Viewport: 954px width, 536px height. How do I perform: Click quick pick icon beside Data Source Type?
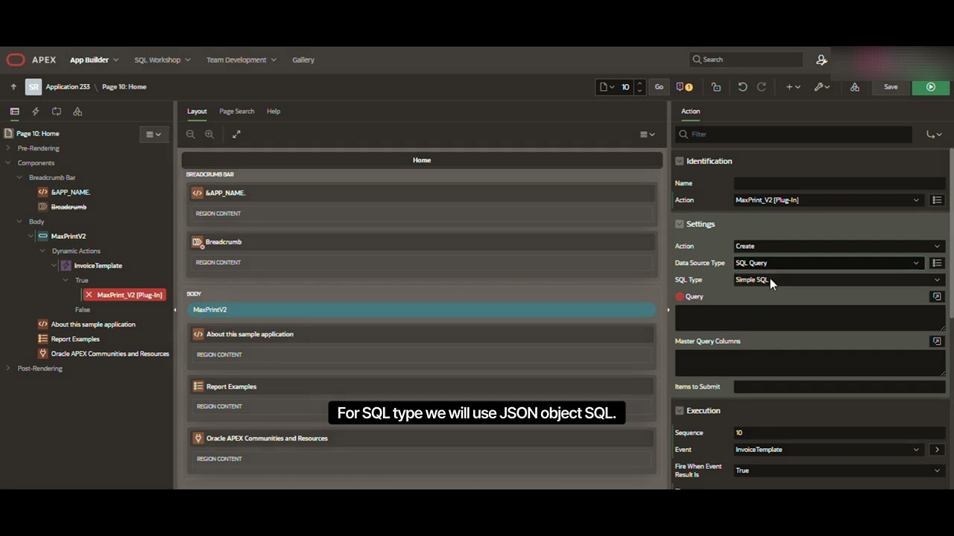(x=937, y=263)
